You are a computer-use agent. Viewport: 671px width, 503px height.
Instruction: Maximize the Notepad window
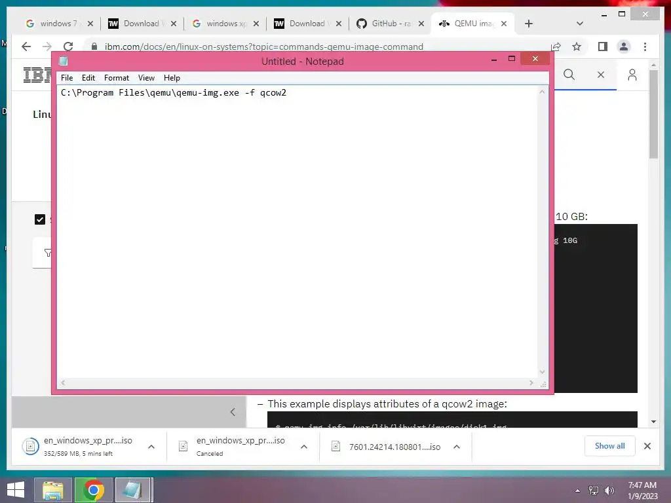(x=512, y=59)
